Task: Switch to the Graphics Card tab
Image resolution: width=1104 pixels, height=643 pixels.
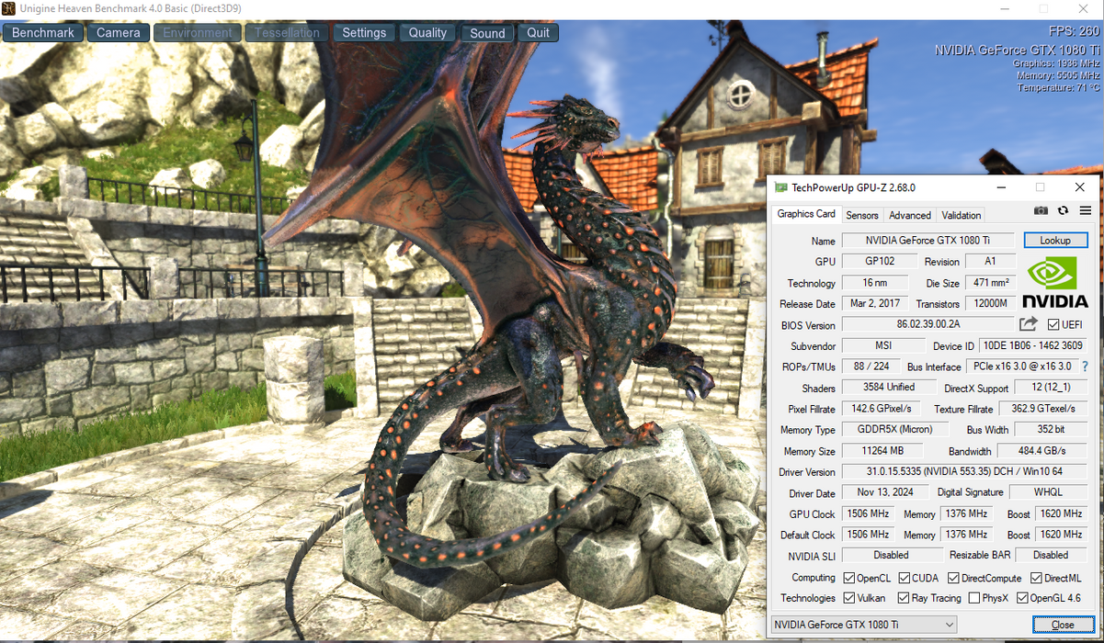Action: click(806, 214)
